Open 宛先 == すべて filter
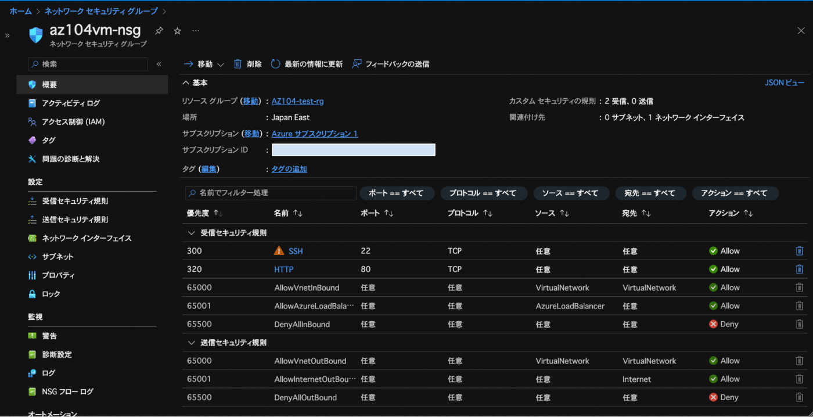The image size is (813, 417). point(650,193)
